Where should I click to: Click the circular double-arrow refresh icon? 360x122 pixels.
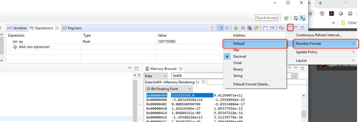pyautogui.click(x=281, y=28)
